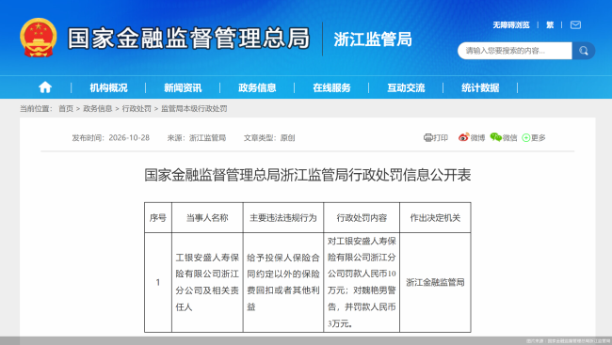Image resolution: width=612 pixels, height=345 pixels.
Task: Click the 当前位置 breadcrumb label
Action: point(37,109)
